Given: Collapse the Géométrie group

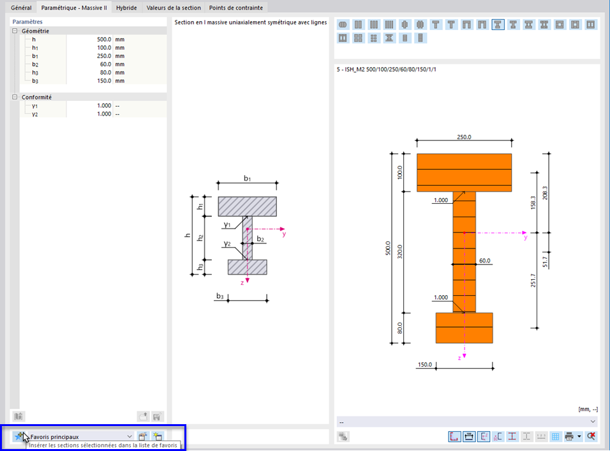Looking at the screenshot, I should point(15,31).
